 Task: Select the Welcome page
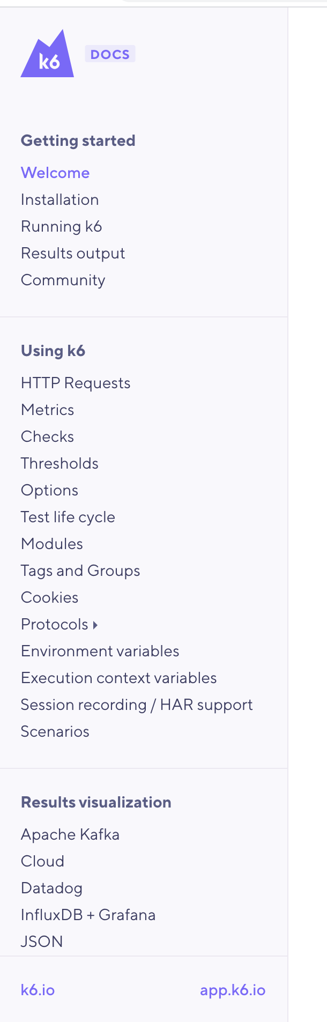pos(55,172)
